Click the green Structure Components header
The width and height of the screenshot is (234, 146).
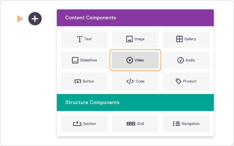click(x=135, y=103)
